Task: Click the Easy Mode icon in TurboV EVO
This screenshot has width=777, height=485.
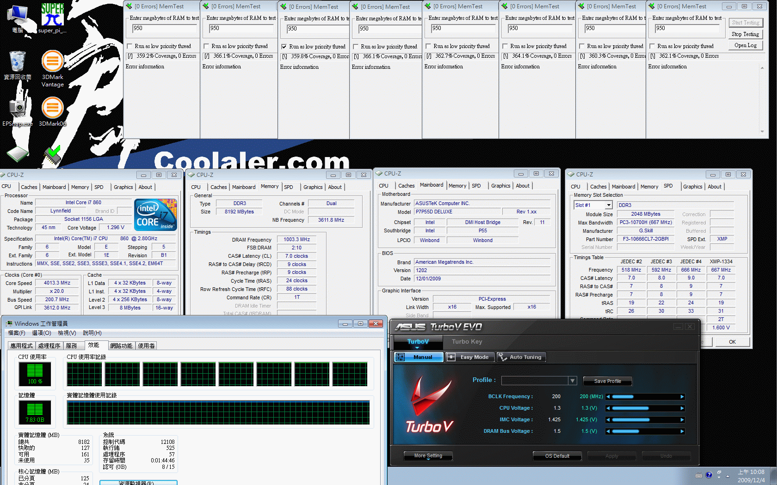Action: pos(451,357)
